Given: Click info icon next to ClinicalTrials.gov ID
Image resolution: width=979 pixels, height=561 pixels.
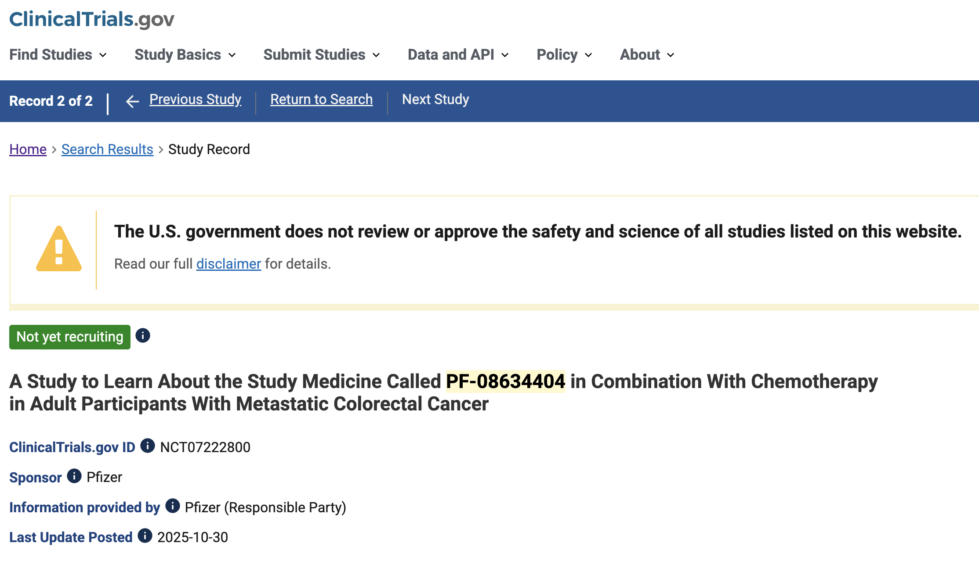Looking at the screenshot, I should [x=148, y=446].
